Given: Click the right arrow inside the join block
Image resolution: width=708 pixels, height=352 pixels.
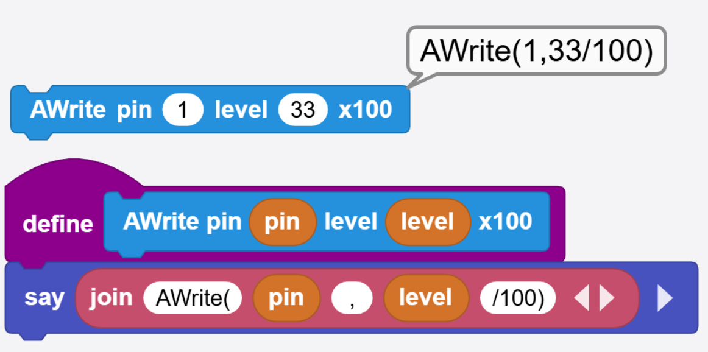Looking at the screenshot, I should 607,298.
